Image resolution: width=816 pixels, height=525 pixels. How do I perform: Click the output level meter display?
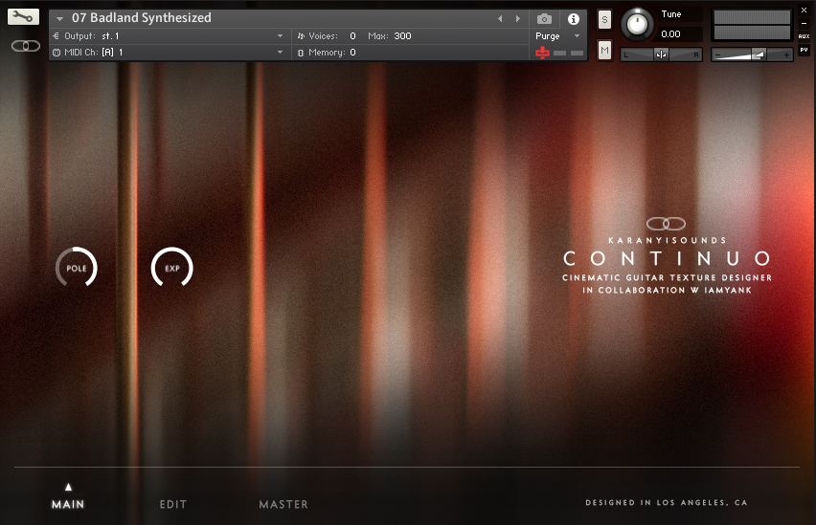coord(753,25)
